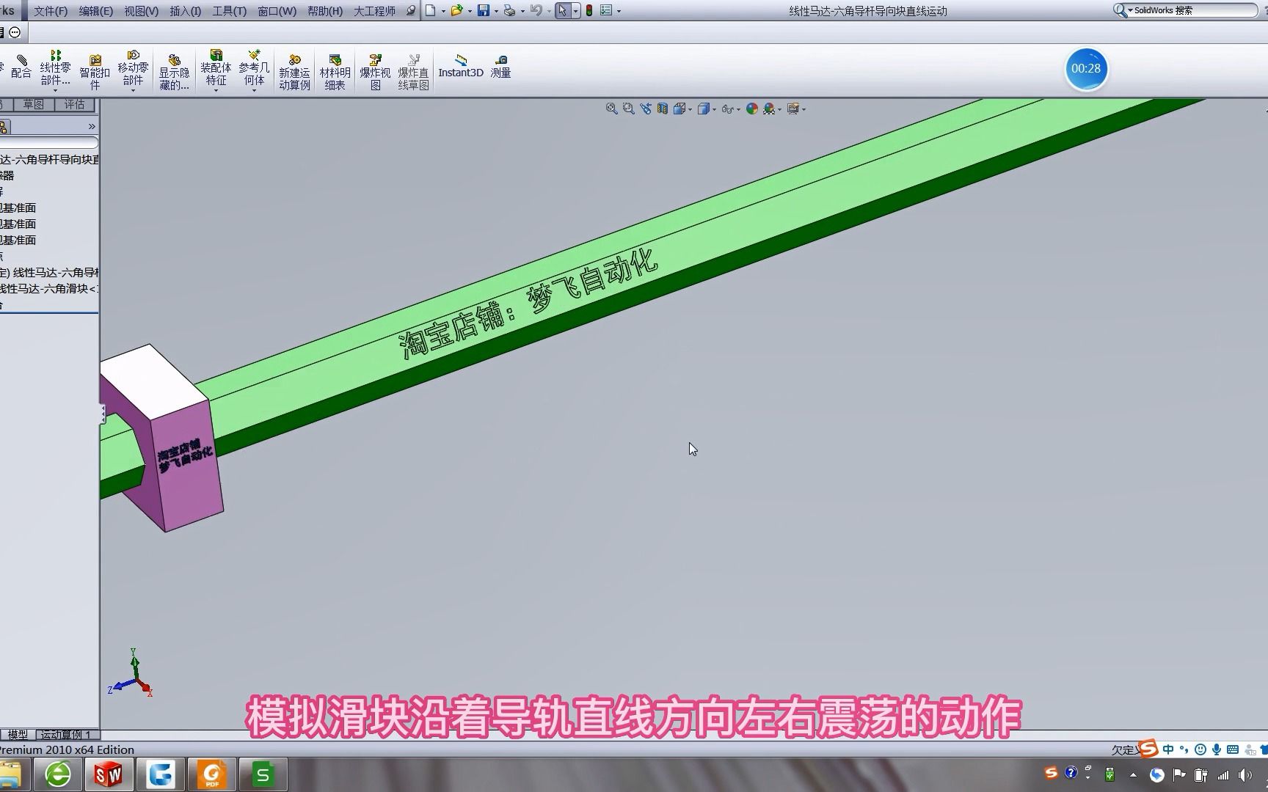Open the 工具(T) menu
1268x792 pixels.
pos(228,10)
